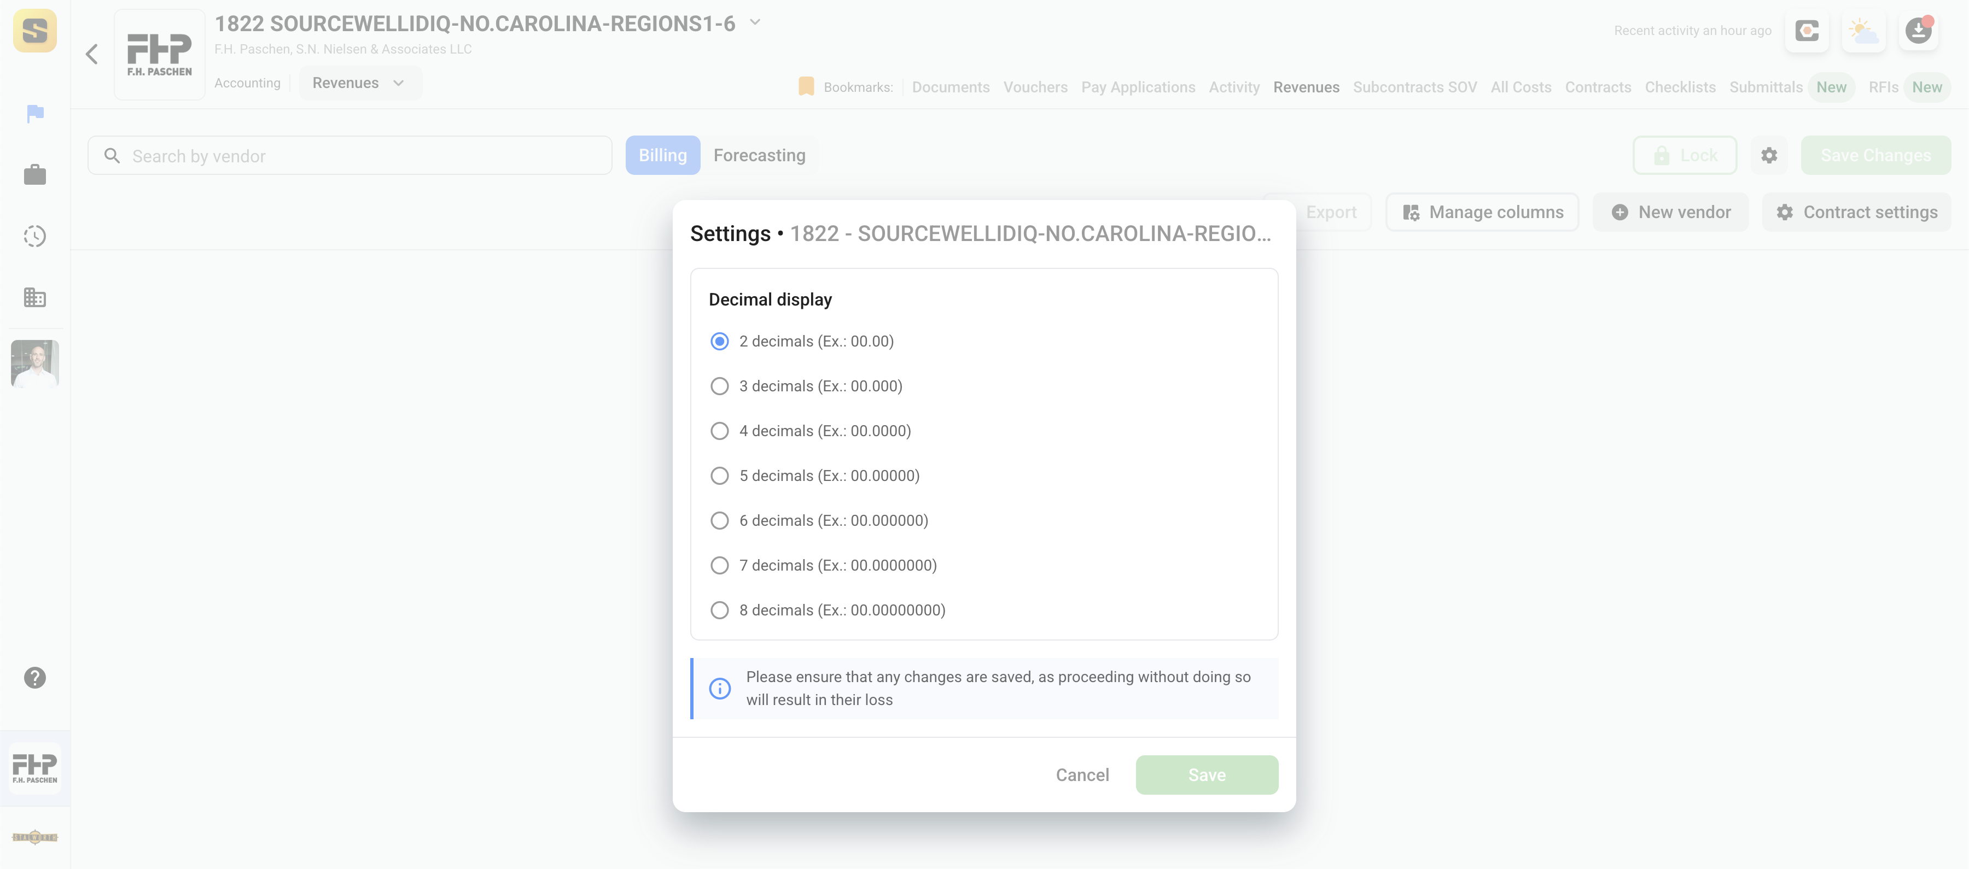Open Documents bookmark

pyautogui.click(x=951, y=87)
